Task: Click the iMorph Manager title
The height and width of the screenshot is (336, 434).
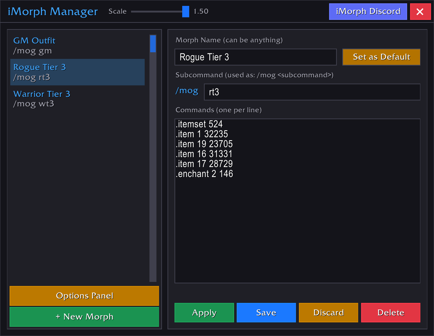Action: click(53, 12)
